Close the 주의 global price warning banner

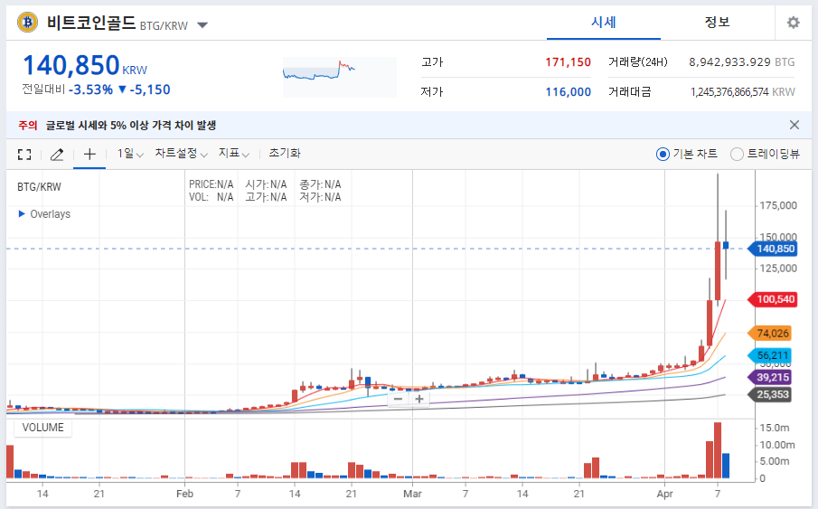(794, 125)
